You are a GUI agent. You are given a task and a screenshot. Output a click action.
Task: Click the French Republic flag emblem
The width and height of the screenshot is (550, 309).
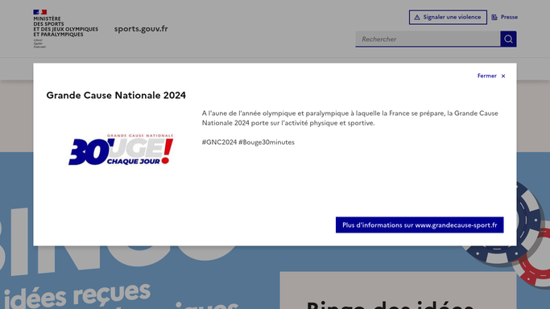tap(40, 12)
